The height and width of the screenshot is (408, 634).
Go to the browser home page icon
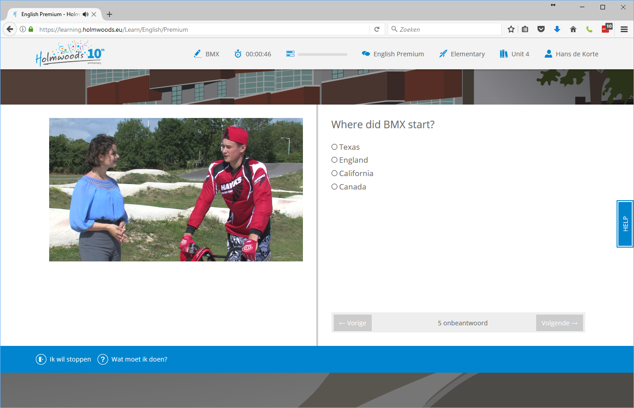click(573, 29)
